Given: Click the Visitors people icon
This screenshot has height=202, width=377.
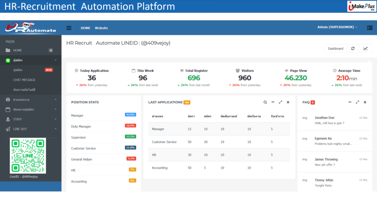Looking at the screenshot, I should [238, 71].
